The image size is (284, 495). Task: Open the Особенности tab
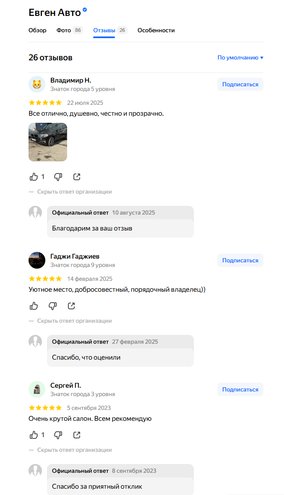156,30
